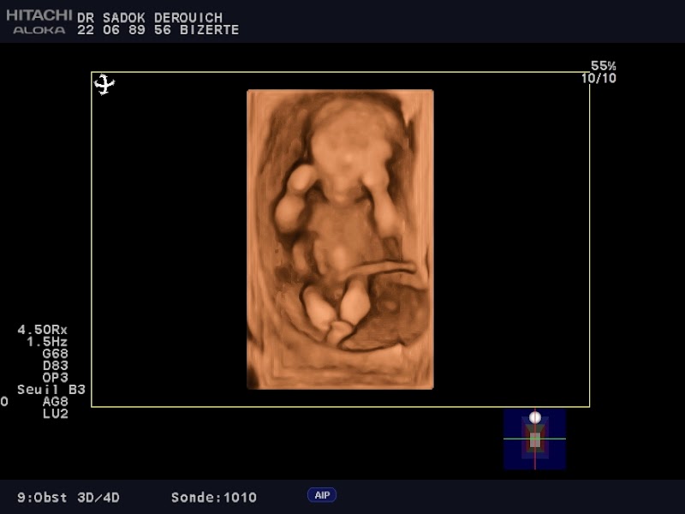The height and width of the screenshot is (514, 685).
Task: Select the AG8 parameter
Action: tap(55, 402)
